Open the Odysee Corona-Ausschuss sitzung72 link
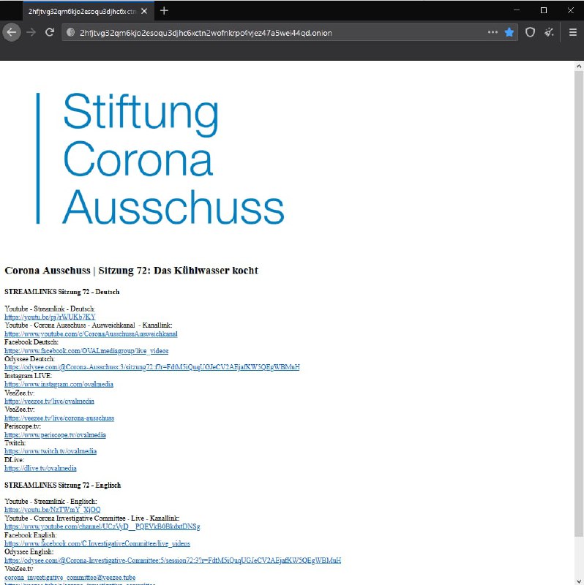The image size is (584, 585). coord(152,367)
